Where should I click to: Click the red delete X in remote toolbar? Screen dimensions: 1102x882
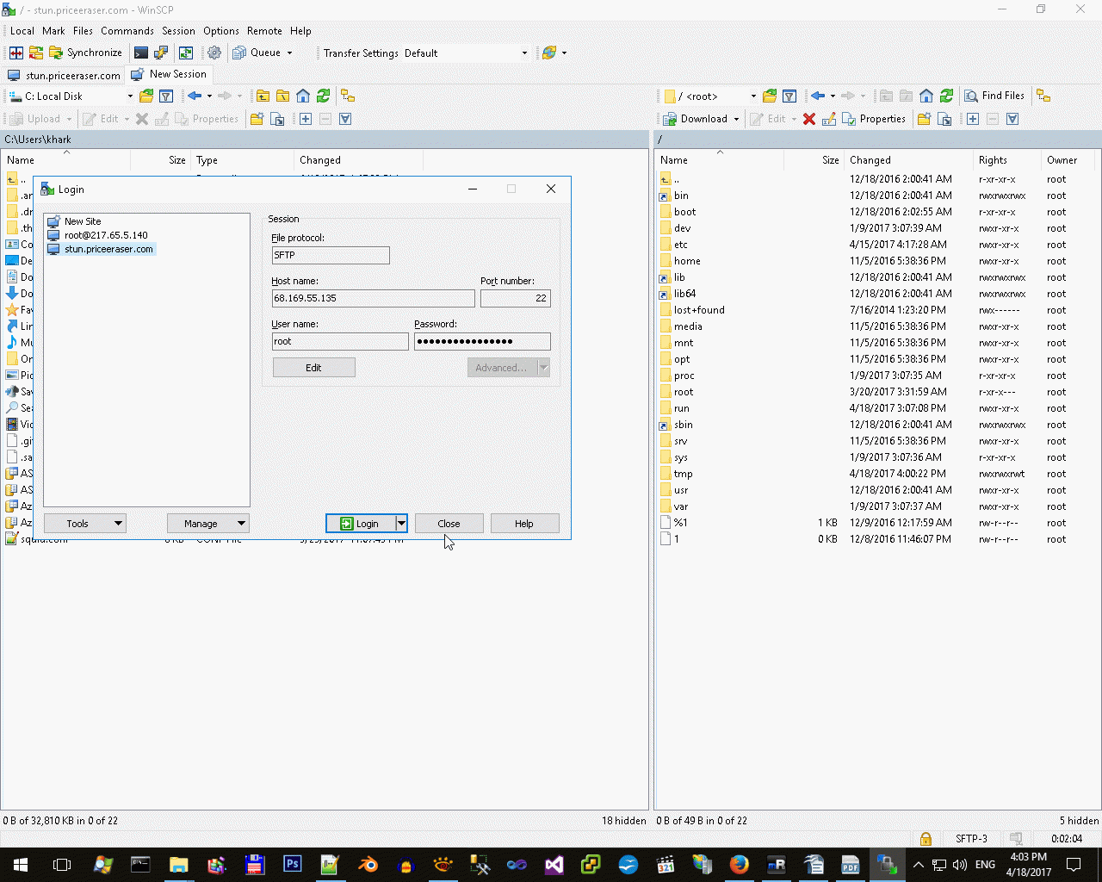[809, 119]
